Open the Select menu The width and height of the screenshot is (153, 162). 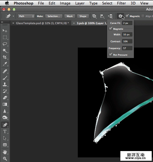coord(107,3)
